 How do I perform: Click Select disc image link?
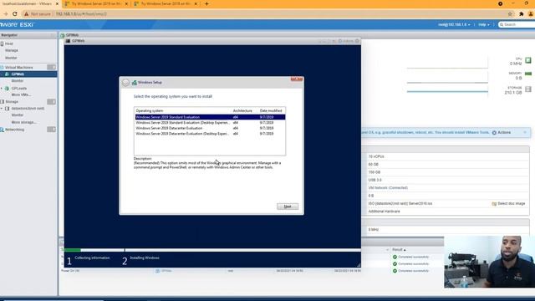click(x=511, y=204)
